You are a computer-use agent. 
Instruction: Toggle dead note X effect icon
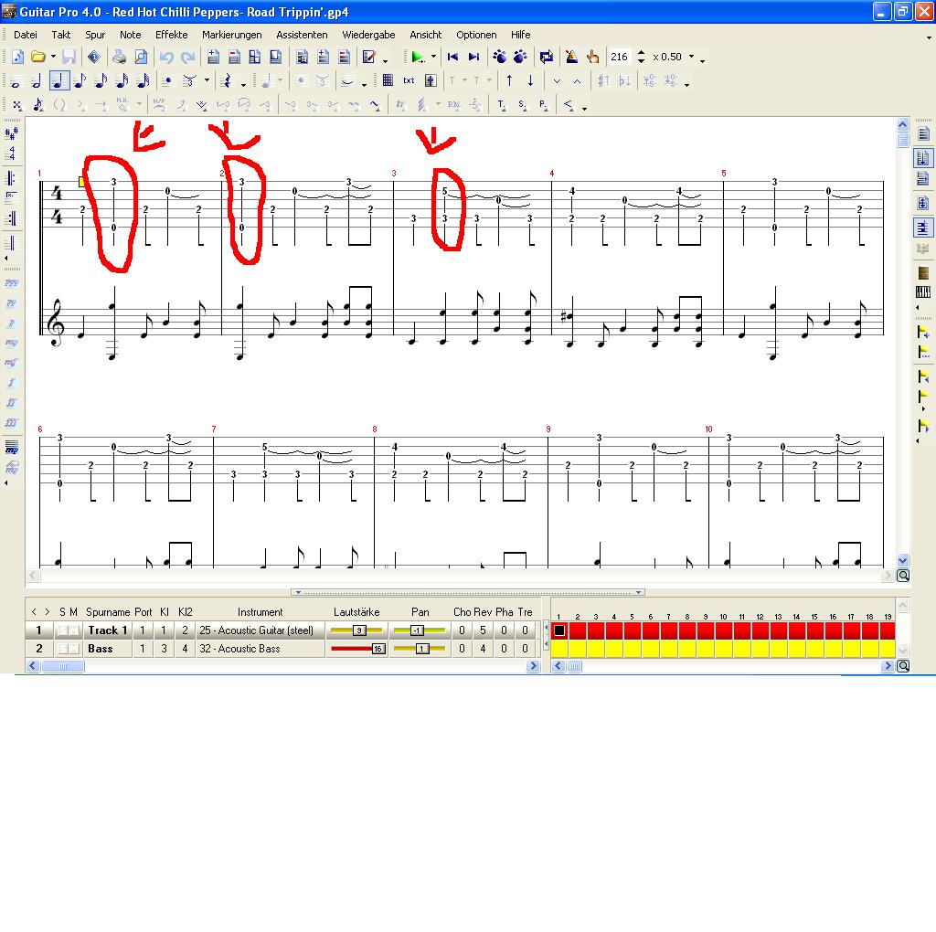coord(16,105)
